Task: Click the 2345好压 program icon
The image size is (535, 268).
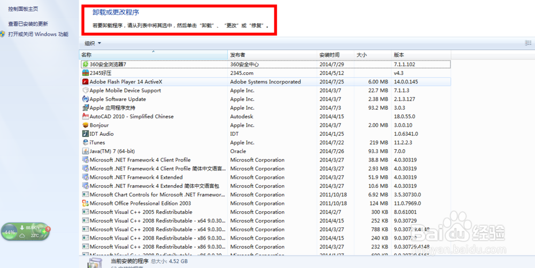Action: tap(85, 73)
